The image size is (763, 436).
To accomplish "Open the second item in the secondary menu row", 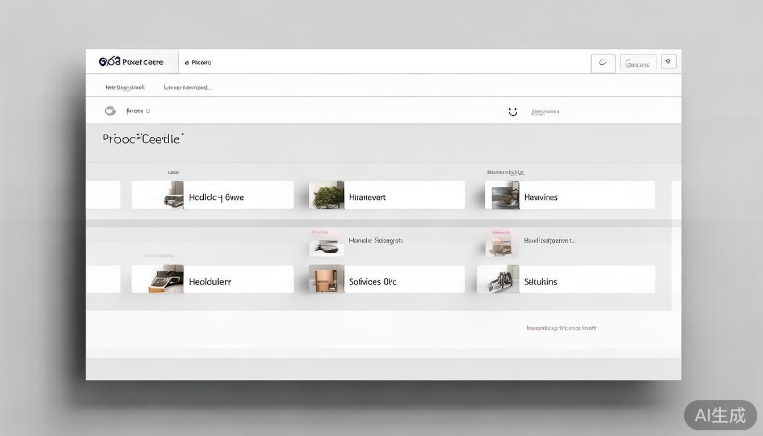I will 187,87.
